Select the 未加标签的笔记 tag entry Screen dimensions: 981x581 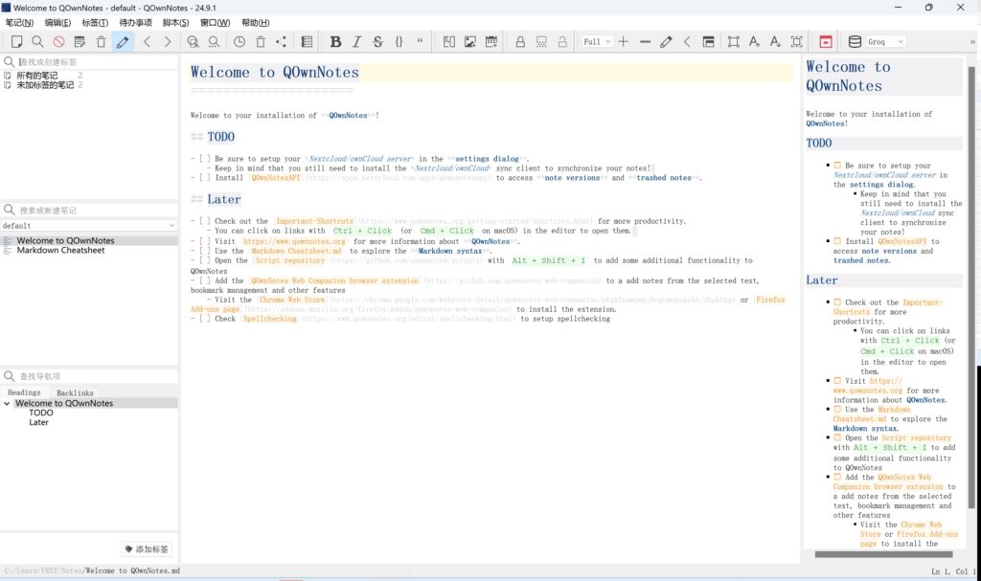point(45,85)
